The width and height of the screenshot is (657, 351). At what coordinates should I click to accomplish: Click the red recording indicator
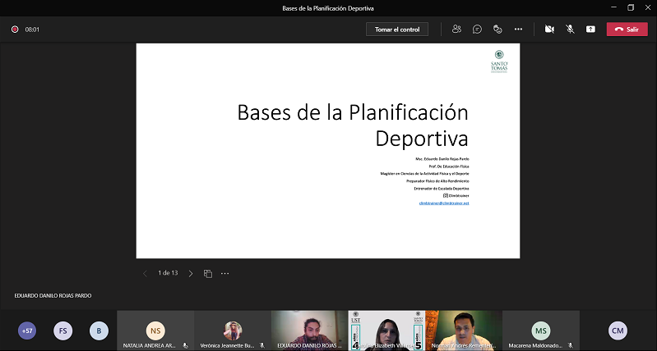[15, 30]
